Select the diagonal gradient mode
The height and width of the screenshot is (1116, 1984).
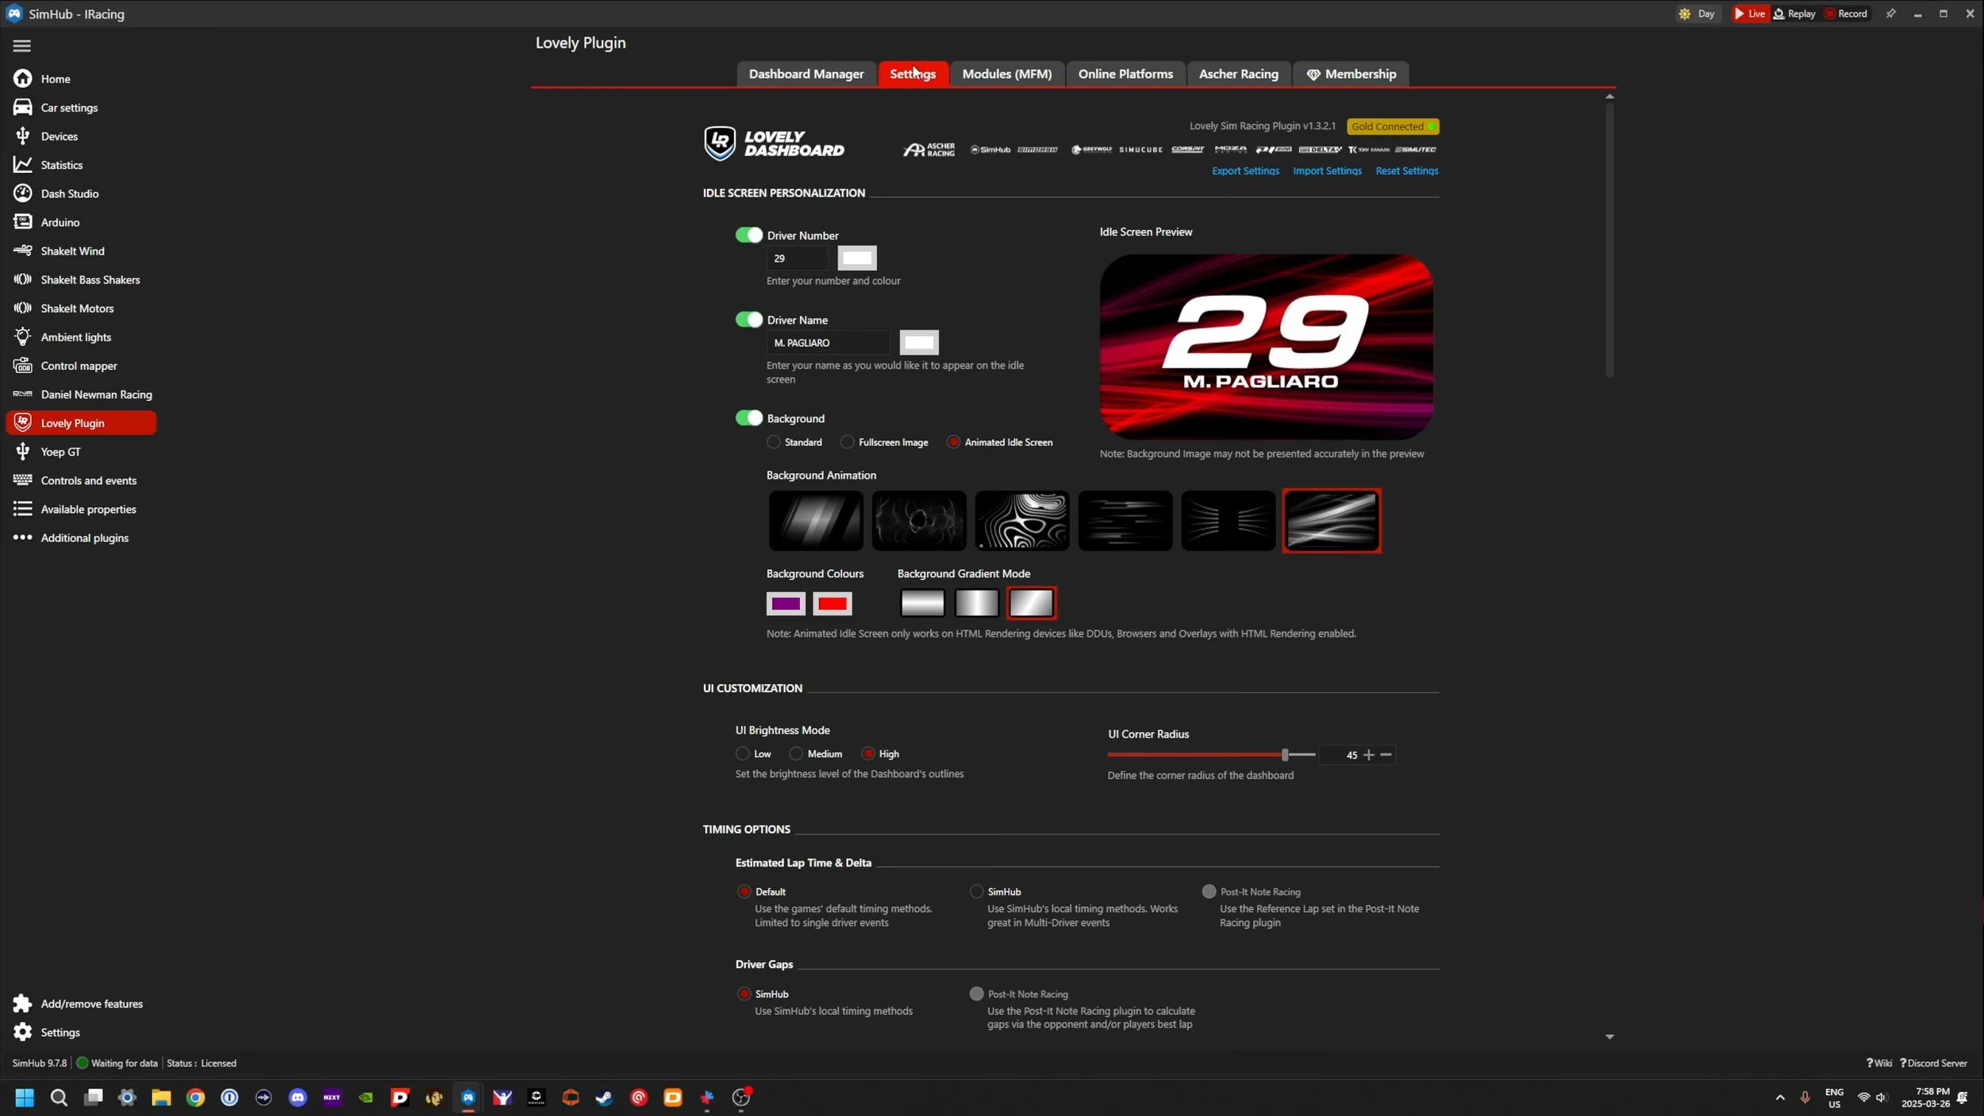(x=1031, y=603)
